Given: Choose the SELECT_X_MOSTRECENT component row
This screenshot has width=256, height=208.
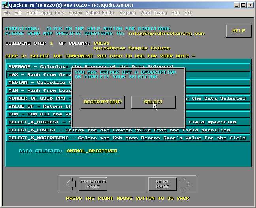Looking at the screenshot, I should 128,138.
